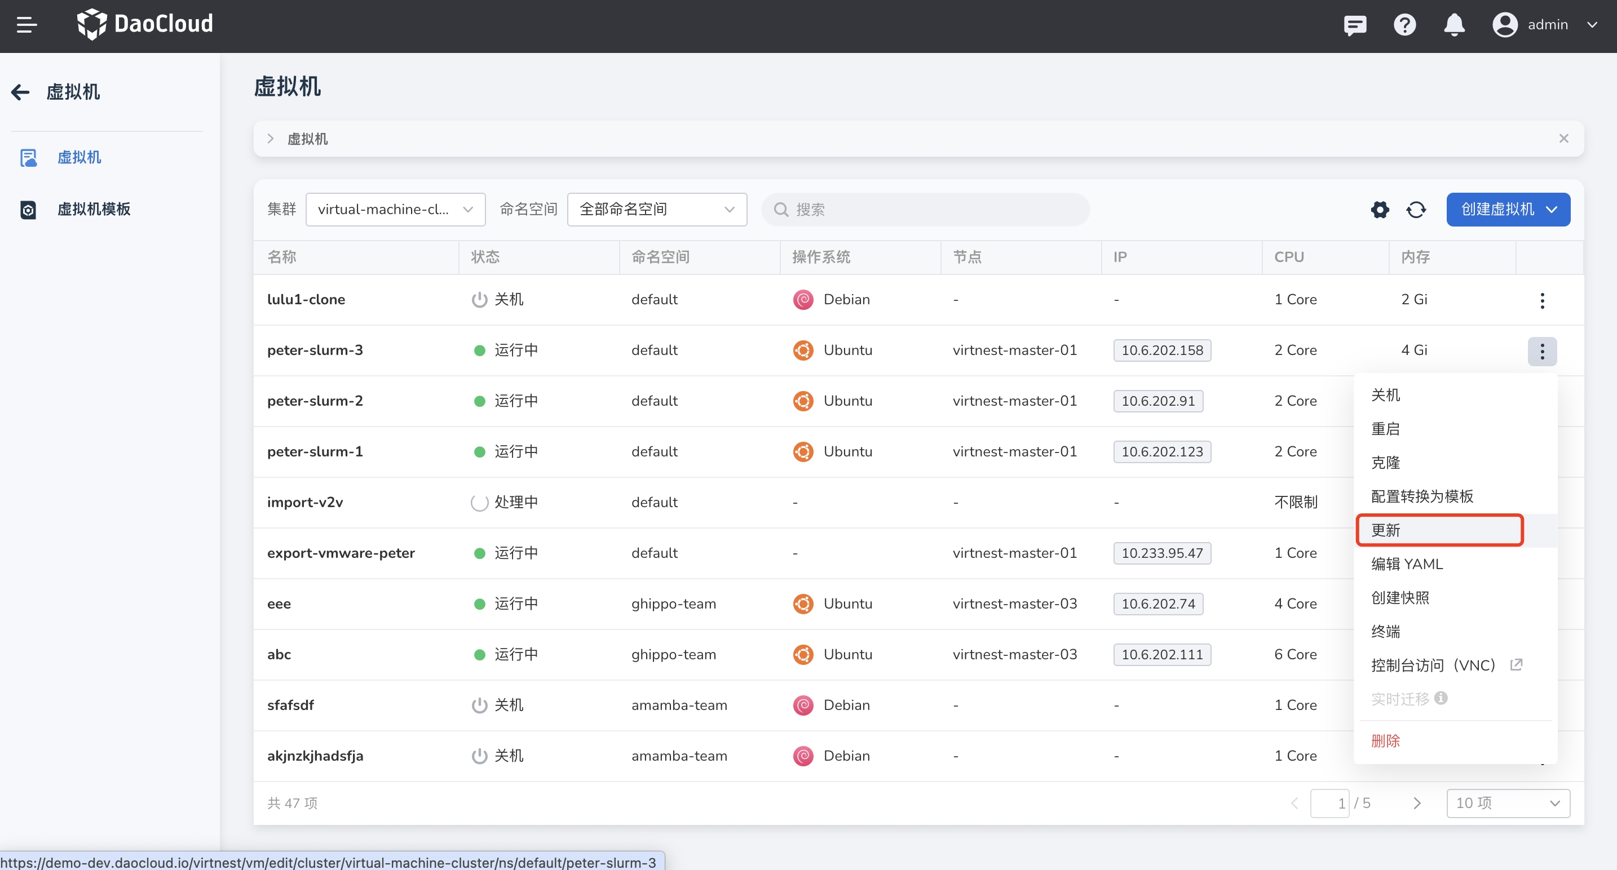Open 虚拟机模板 in the sidebar

pyautogui.click(x=94, y=209)
